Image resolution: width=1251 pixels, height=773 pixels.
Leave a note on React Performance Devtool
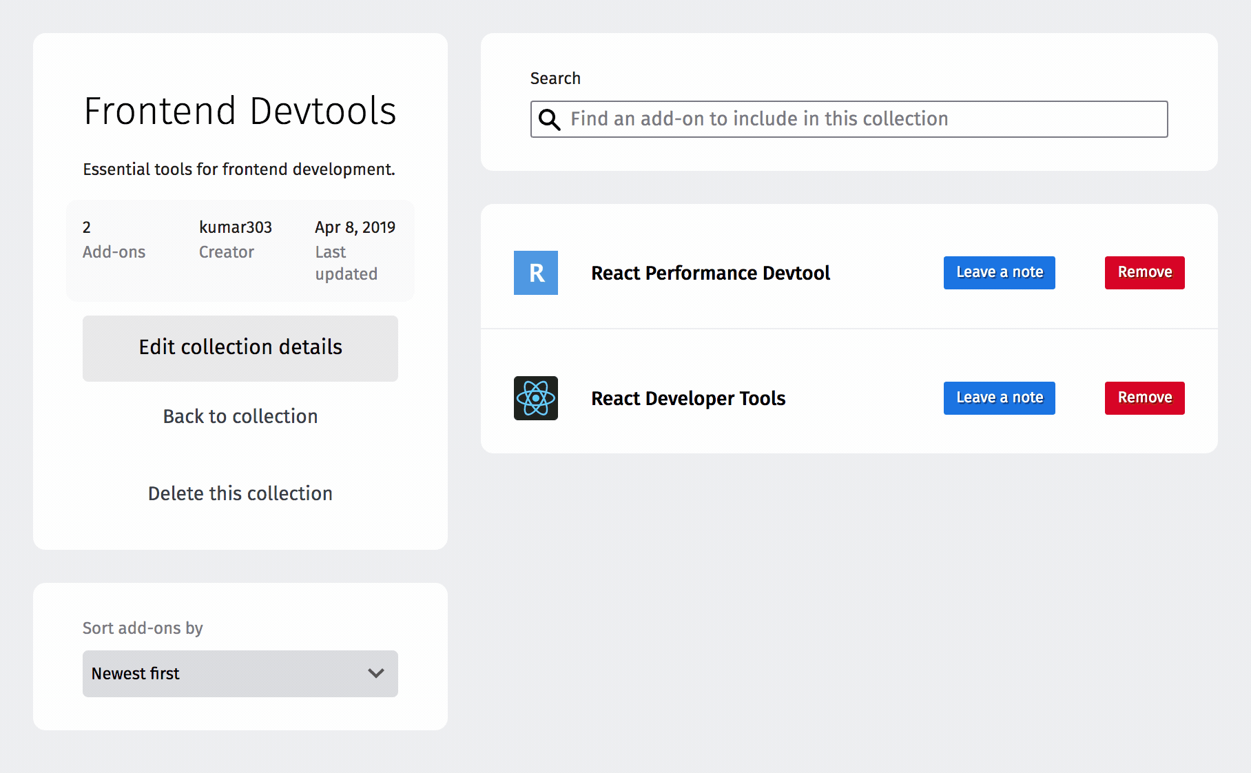point(1000,273)
